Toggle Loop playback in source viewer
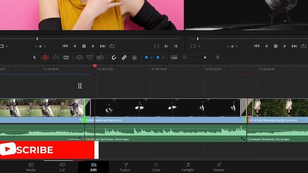Image resolution: width=308 pixels, height=173 pixels. [112, 46]
